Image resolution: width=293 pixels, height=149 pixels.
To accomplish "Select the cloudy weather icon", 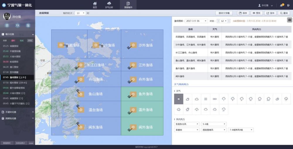I will pos(197,99).
